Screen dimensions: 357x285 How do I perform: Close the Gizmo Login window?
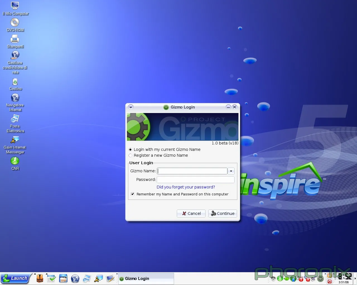coord(235,107)
